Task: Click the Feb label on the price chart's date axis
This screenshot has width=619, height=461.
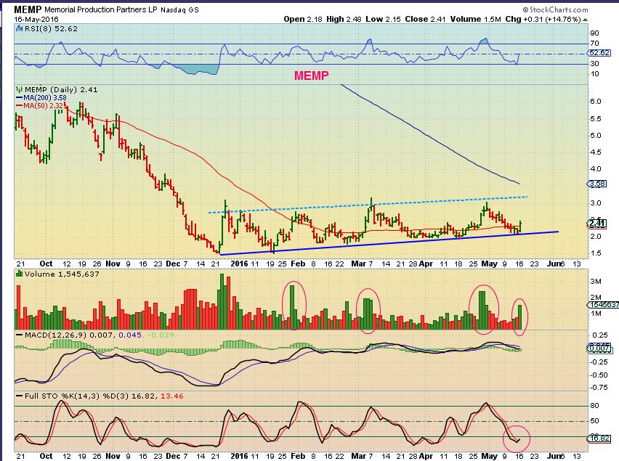Action: 298,264
